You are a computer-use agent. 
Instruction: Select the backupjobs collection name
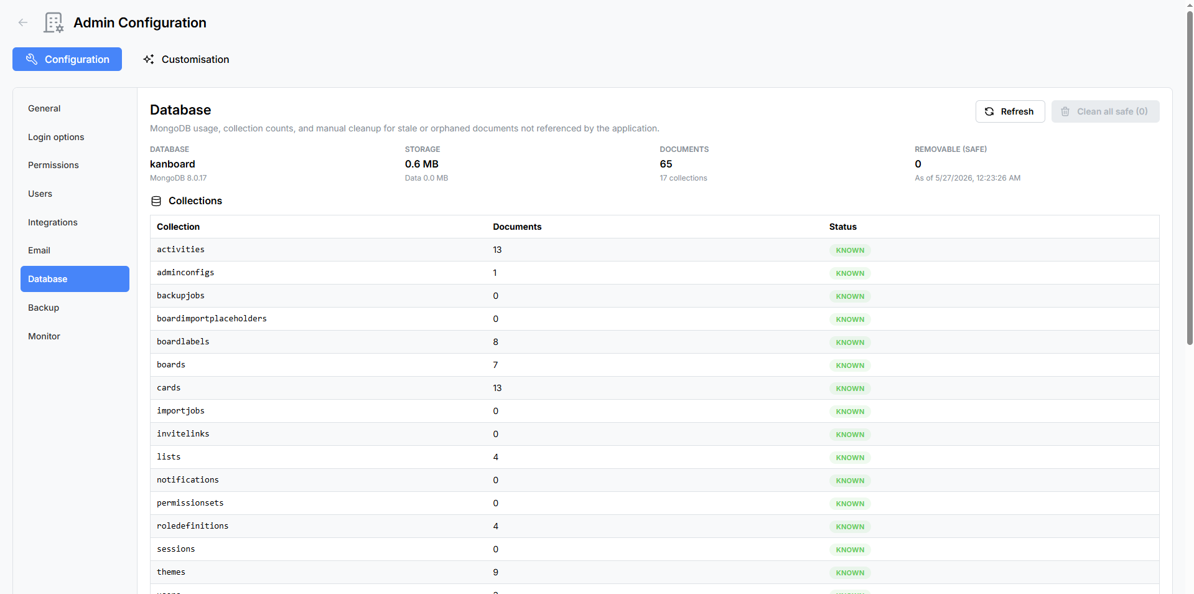point(180,296)
